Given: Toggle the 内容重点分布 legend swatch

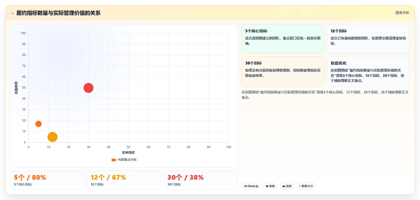Looking at the screenshot, I should 114,160.
